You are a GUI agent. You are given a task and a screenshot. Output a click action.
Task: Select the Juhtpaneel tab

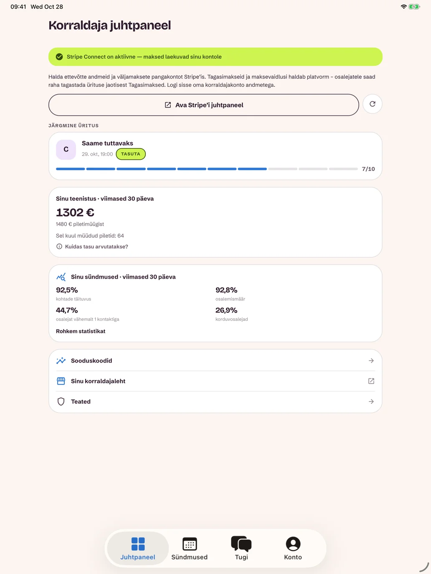(x=138, y=549)
